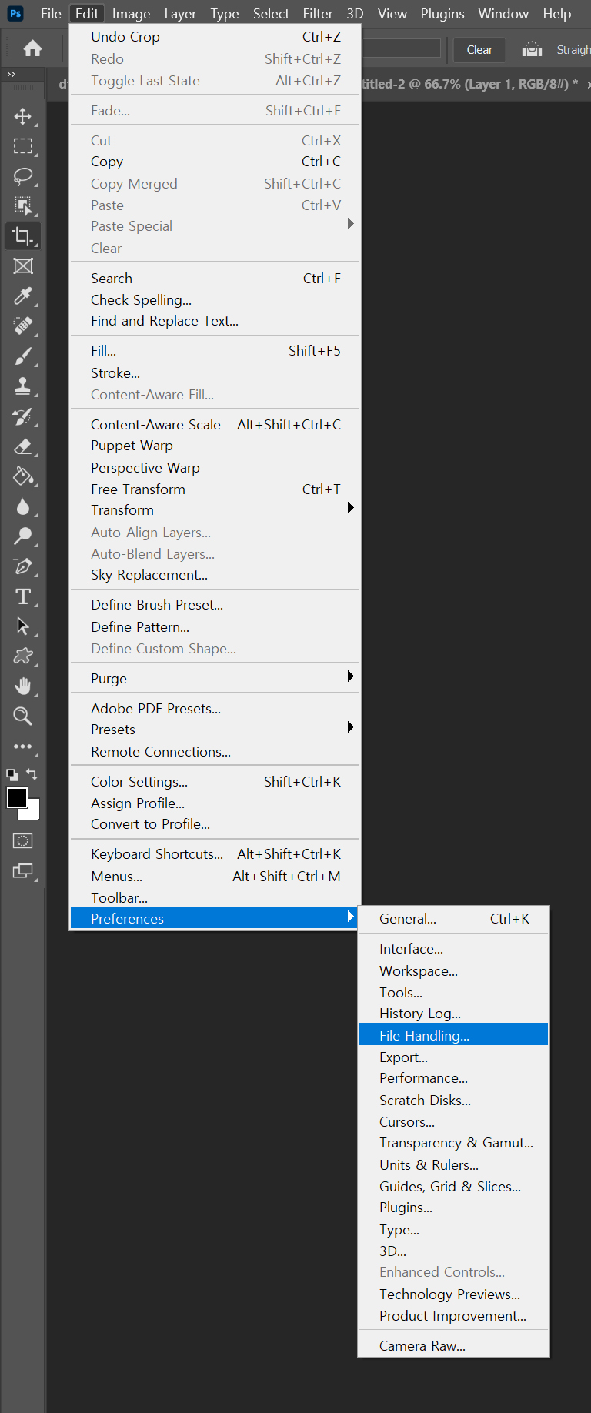Open General... preferences
Viewport: 591px width, 1413px height.
(453, 919)
